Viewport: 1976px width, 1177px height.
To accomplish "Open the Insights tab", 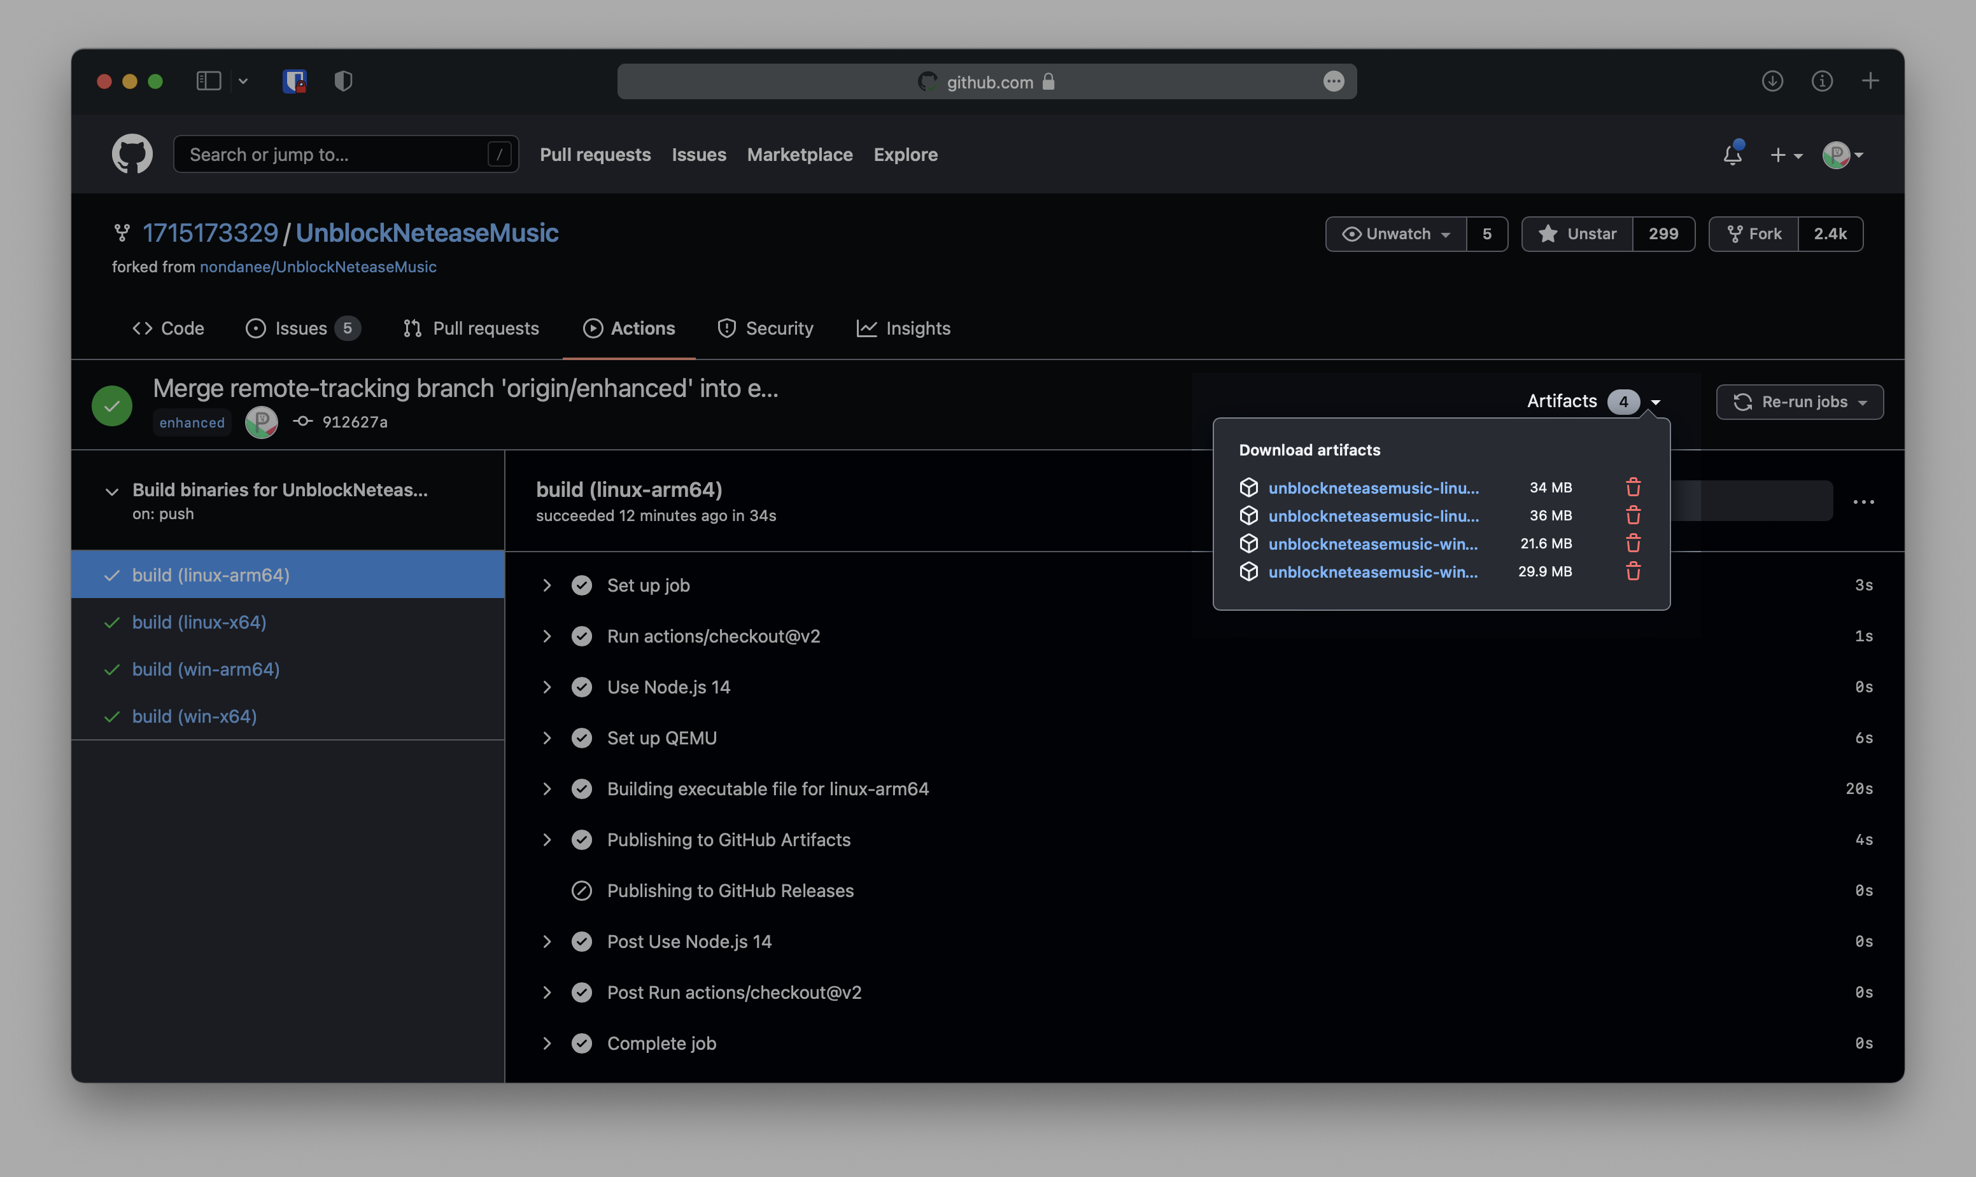I will pos(903,328).
